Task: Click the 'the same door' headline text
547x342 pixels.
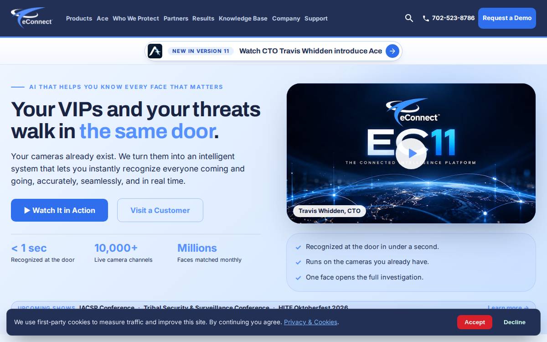Action: coord(147,131)
